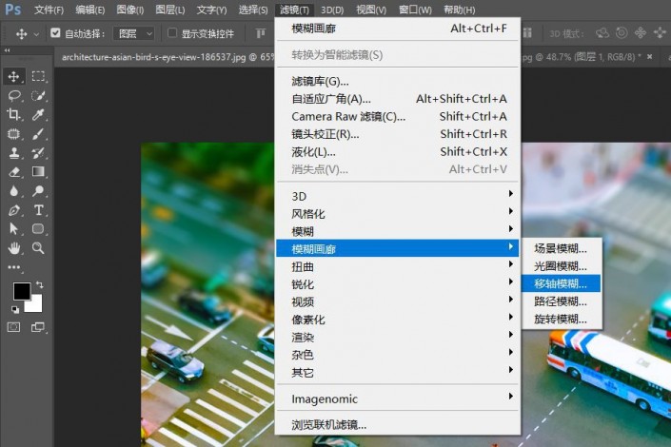Screen dimensions: 671x447
Task: Select the Lasso tool
Action: click(x=13, y=95)
